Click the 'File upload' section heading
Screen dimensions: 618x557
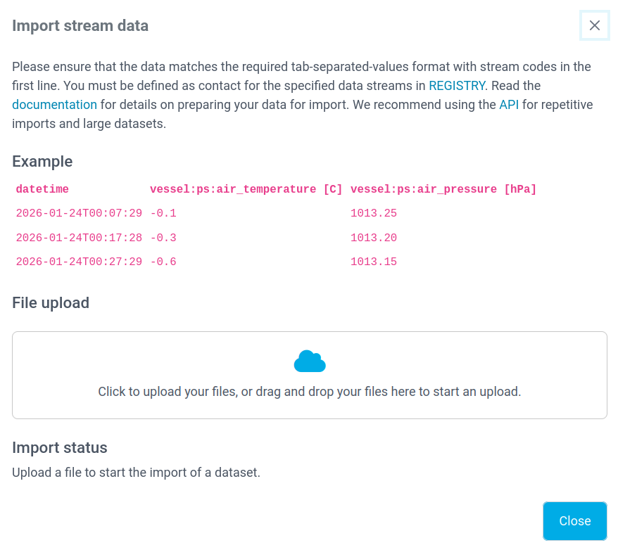click(x=51, y=302)
